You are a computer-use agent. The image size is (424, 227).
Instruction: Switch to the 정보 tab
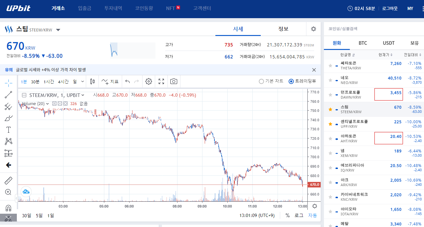click(283, 29)
